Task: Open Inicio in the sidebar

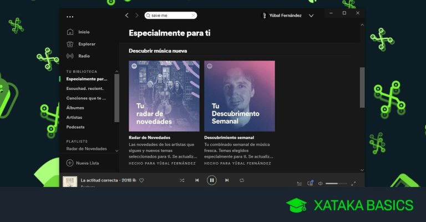Action: click(x=83, y=32)
